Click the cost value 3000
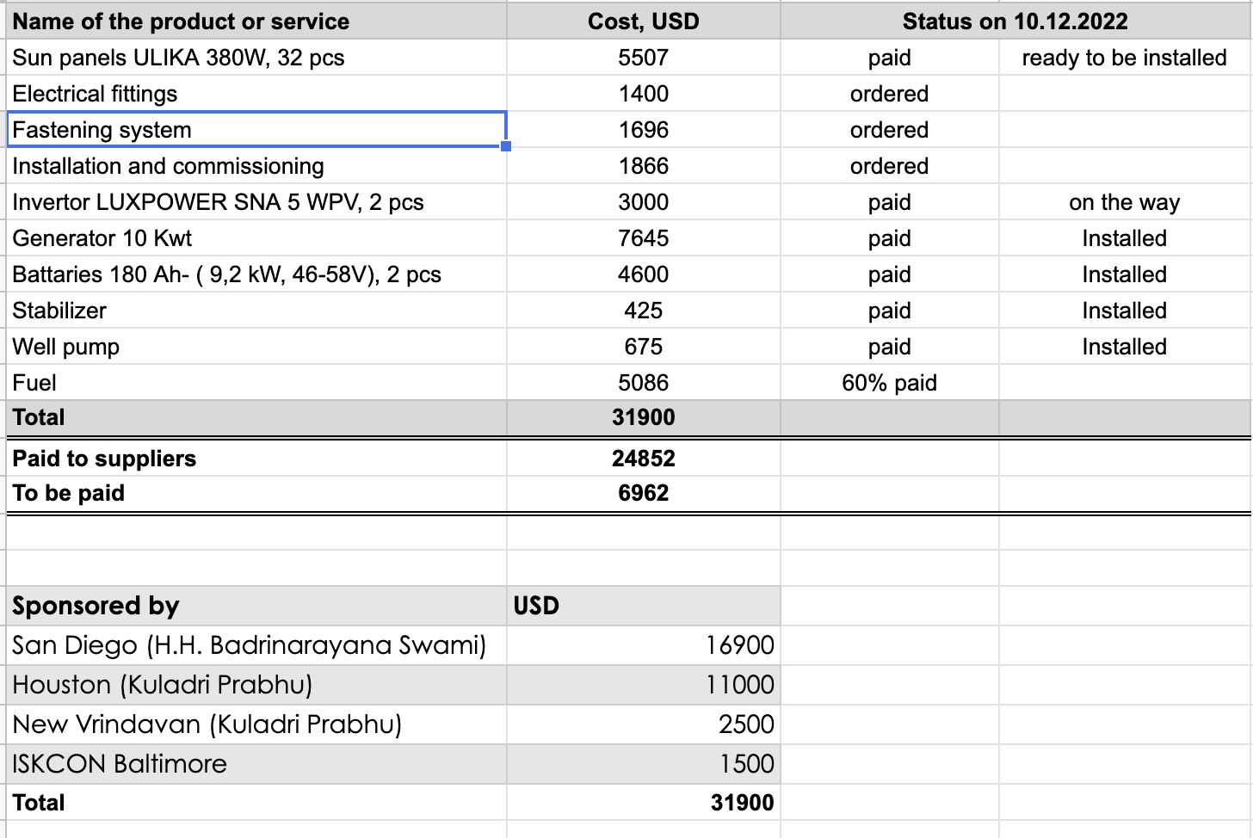1253x838 pixels. point(644,202)
